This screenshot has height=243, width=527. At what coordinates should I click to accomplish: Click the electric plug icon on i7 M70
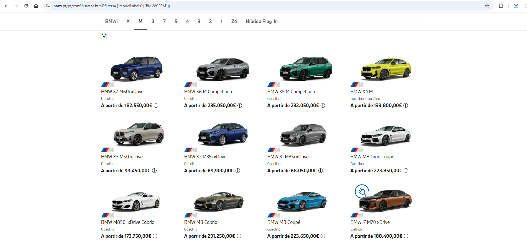tap(362, 191)
